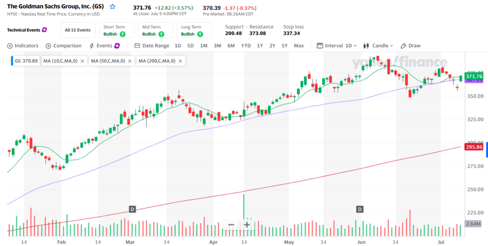Remove the MA (200,C,MA,0) indicator
This screenshot has width=488, height=246.
click(x=180, y=61)
